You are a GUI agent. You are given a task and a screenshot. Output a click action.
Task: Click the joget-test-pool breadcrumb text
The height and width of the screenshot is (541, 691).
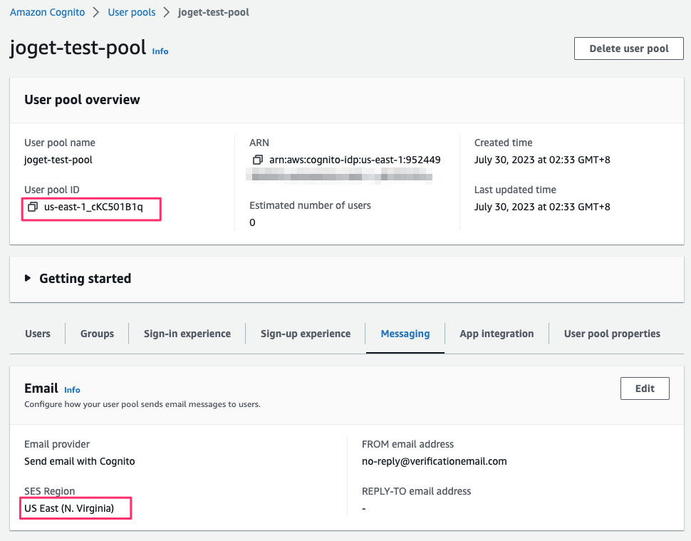[213, 12]
